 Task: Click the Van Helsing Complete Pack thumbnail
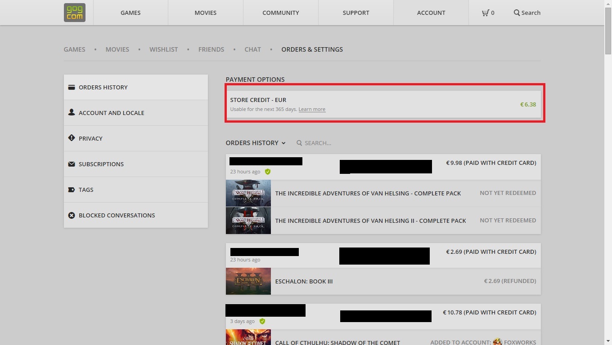click(x=248, y=193)
